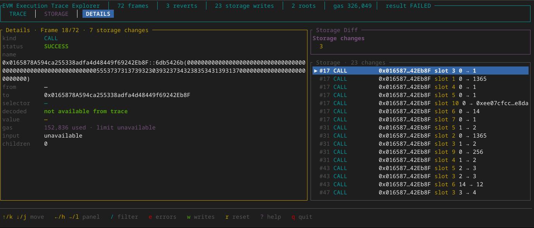Select the row 'slot 4 0 → 1'

(421, 87)
